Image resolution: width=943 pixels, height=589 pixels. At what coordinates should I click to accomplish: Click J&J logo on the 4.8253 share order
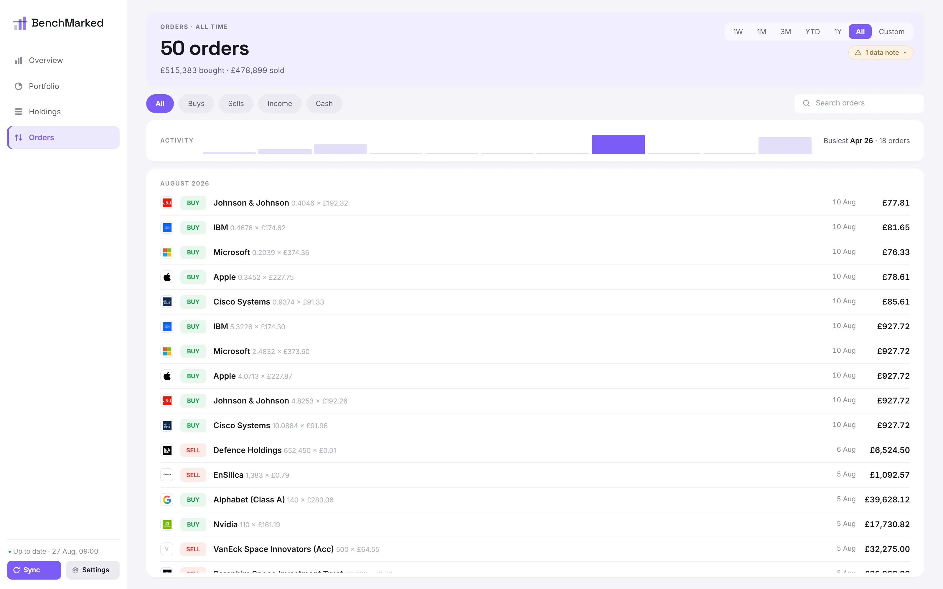click(167, 401)
